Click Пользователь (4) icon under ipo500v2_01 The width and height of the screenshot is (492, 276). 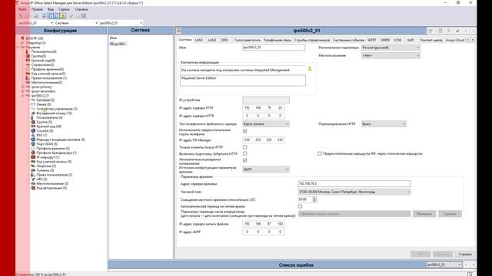[33, 117]
